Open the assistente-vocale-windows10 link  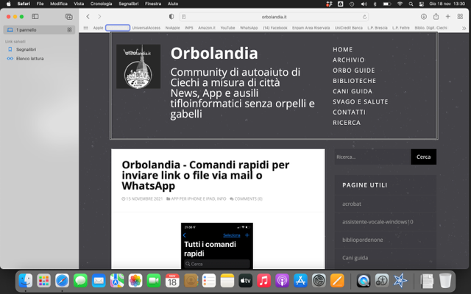pos(378,222)
